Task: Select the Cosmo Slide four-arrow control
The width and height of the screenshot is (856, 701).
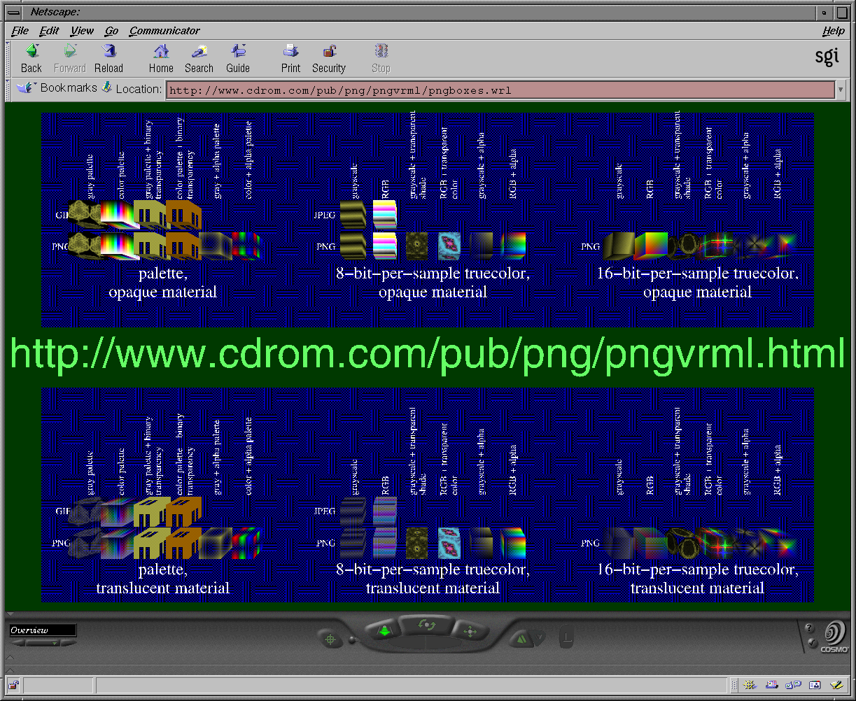Action: click(x=470, y=631)
